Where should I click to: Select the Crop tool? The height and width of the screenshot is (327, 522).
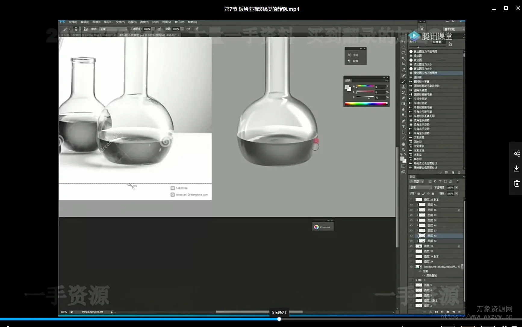pyautogui.click(x=403, y=64)
